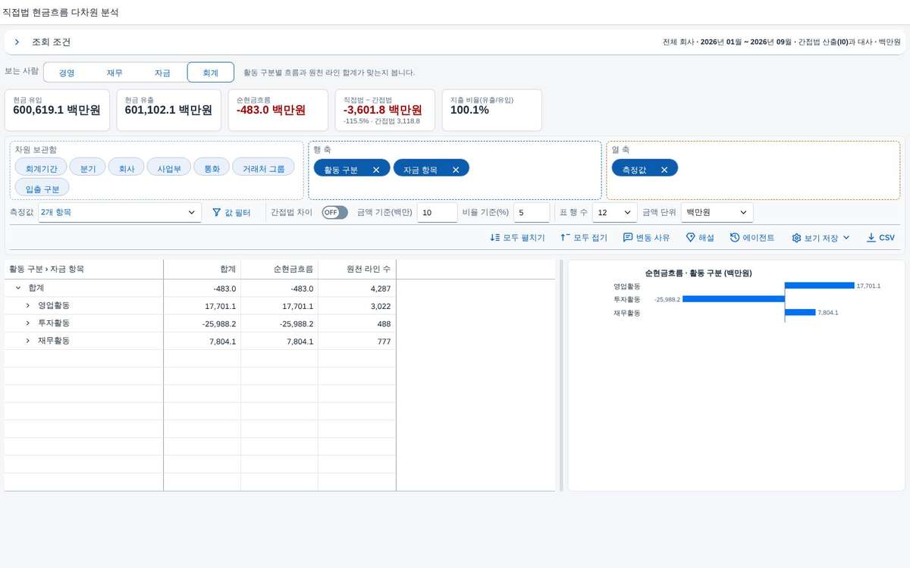Switch to the 재무 viewer tab
Image resolution: width=910 pixels, height=568 pixels.
[x=115, y=73]
